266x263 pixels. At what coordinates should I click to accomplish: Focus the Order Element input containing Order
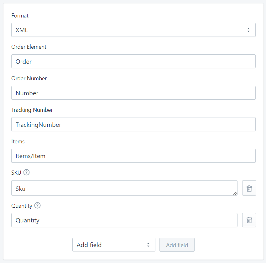[133, 62]
